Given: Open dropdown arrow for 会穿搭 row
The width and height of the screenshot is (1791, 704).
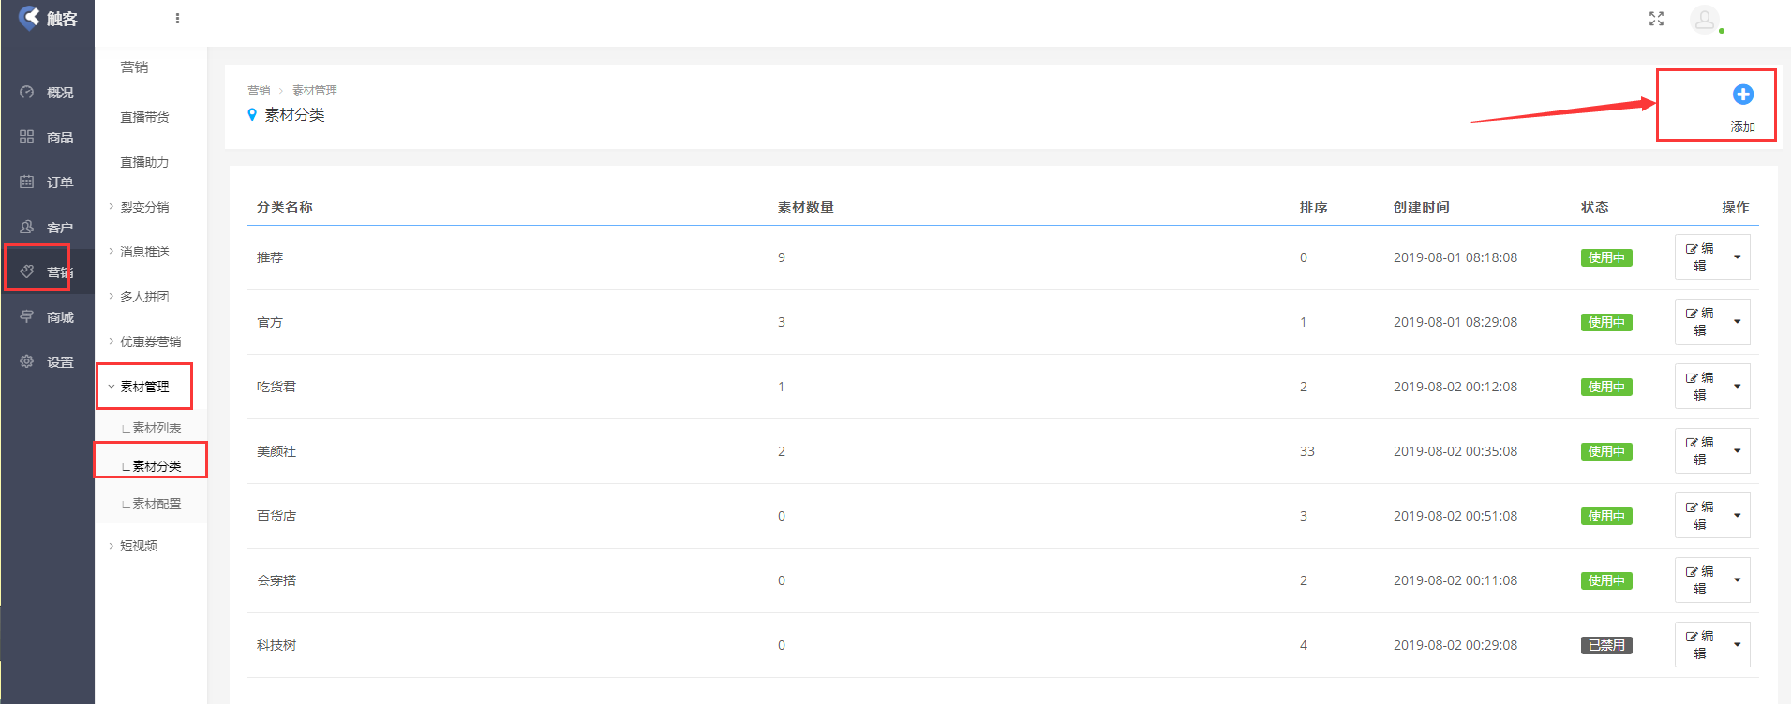Looking at the screenshot, I should point(1737,579).
